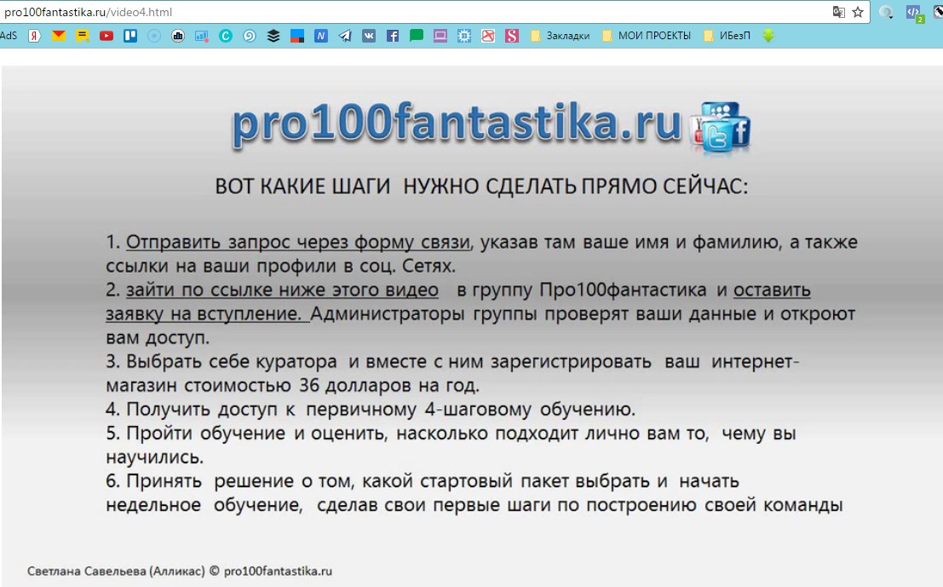Click the code extension icon with badge 2
The image size is (943, 587).
(913, 12)
